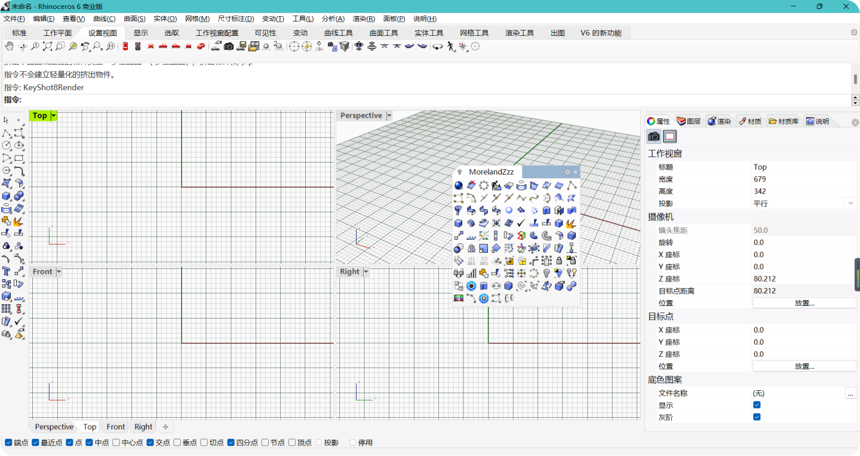Enable the 中心点 osnap checkbox
The image size is (860, 456).
tap(116, 443)
